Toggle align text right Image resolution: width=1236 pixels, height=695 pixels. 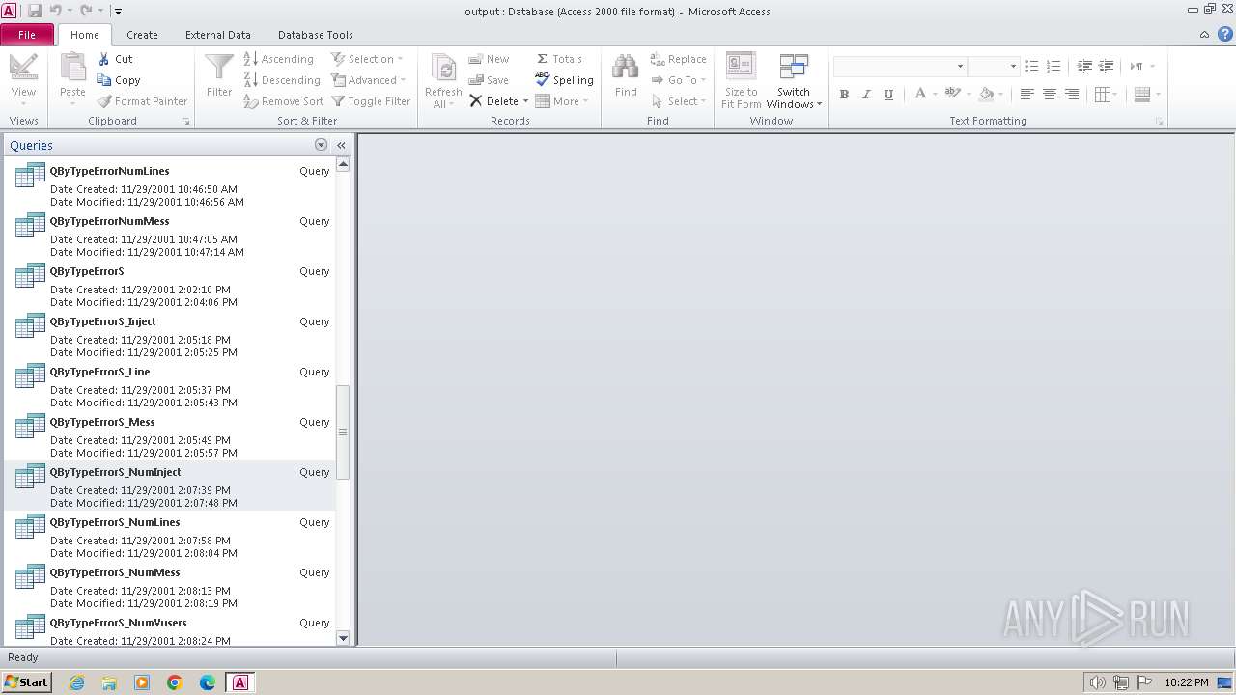click(1072, 95)
